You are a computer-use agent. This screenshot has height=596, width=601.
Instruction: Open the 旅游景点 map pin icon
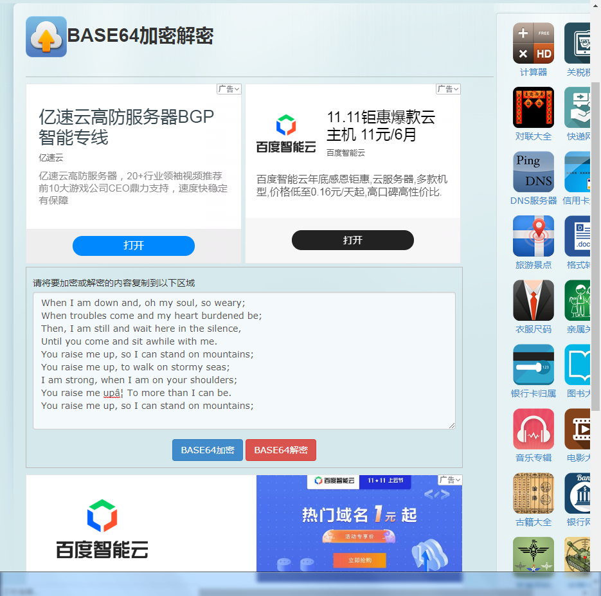(x=533, y=236)
